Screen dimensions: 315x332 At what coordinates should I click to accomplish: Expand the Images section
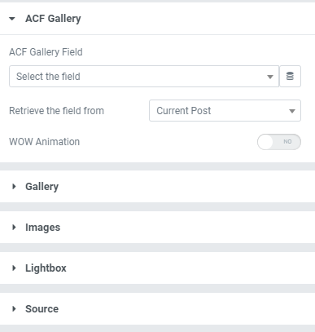(x=157, y=228)
